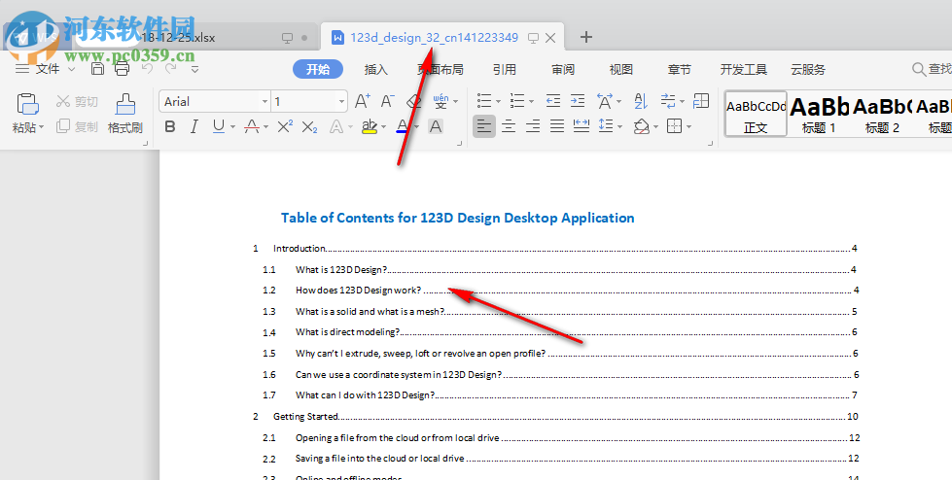Viewport: 952px width, 480px height.
Task: Open the 审阅 (Review) ribbon tab
Action: click(562, 69)
